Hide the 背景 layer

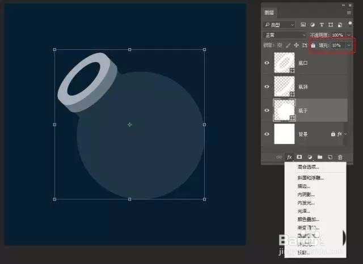pos(267,134)
